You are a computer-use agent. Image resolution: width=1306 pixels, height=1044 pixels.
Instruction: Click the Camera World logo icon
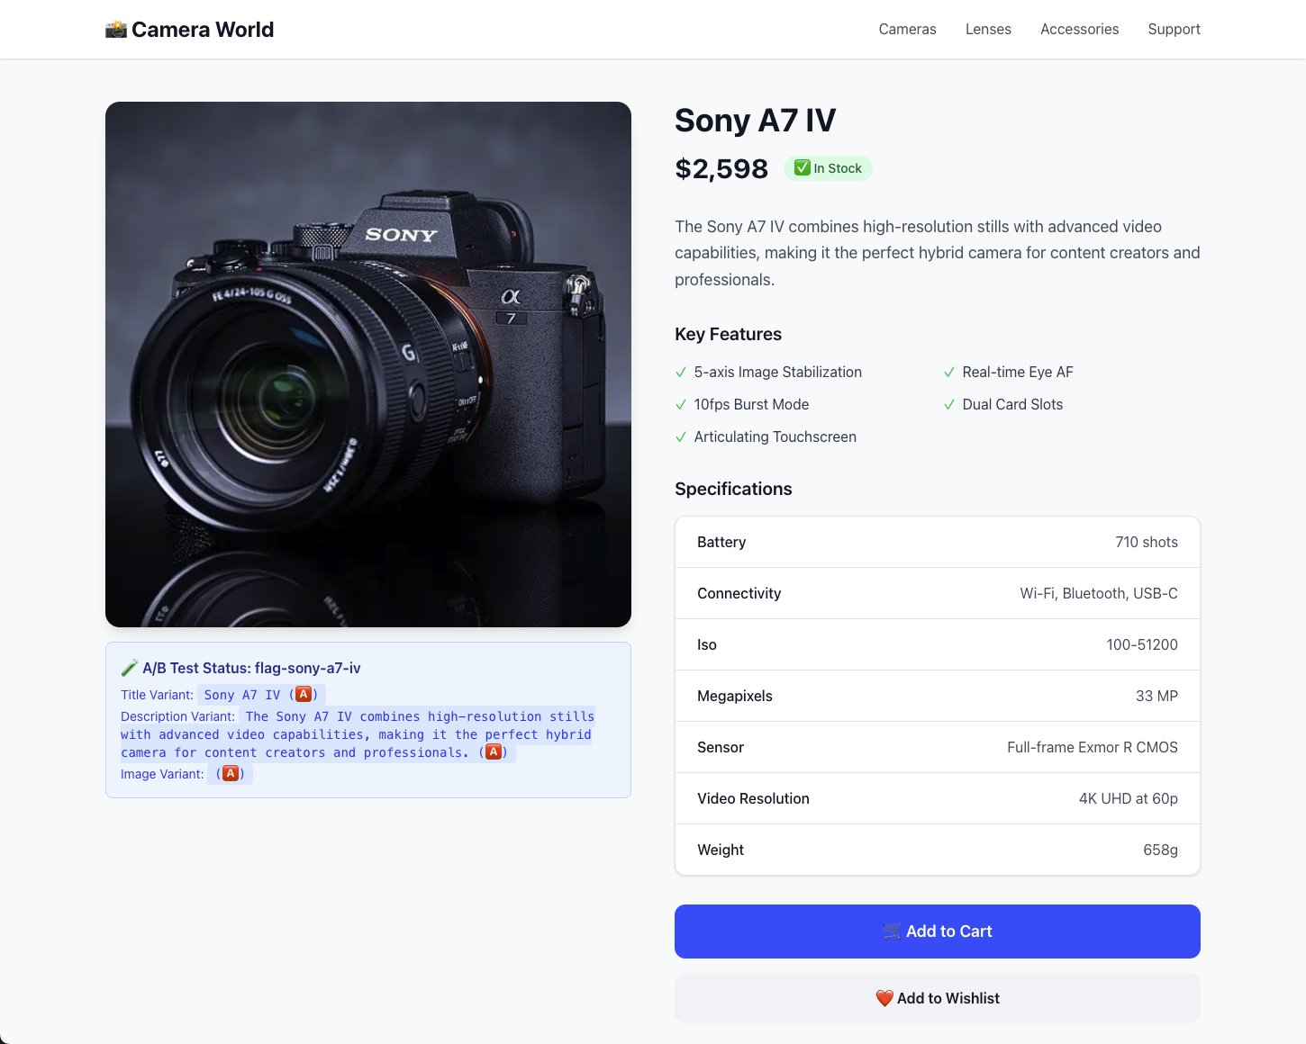116,30
